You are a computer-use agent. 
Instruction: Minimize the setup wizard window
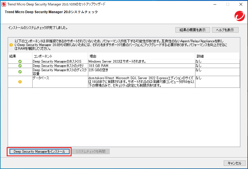coord(215,4)
